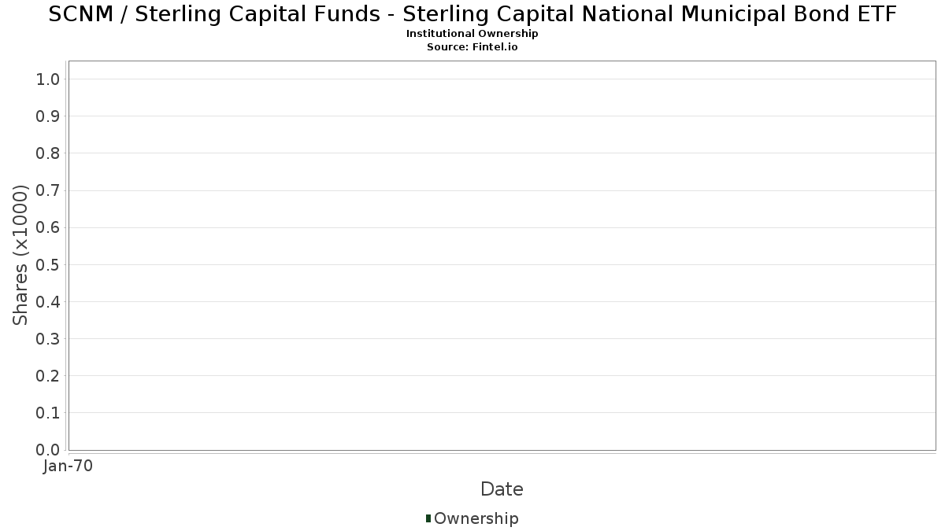
Task: Click the 0.1 y-axis tick label
Action: (x=48, y=413)
